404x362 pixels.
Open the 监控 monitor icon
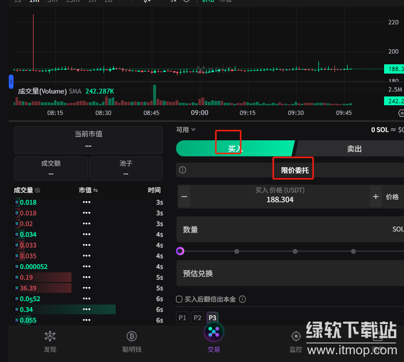coord(296,337)
